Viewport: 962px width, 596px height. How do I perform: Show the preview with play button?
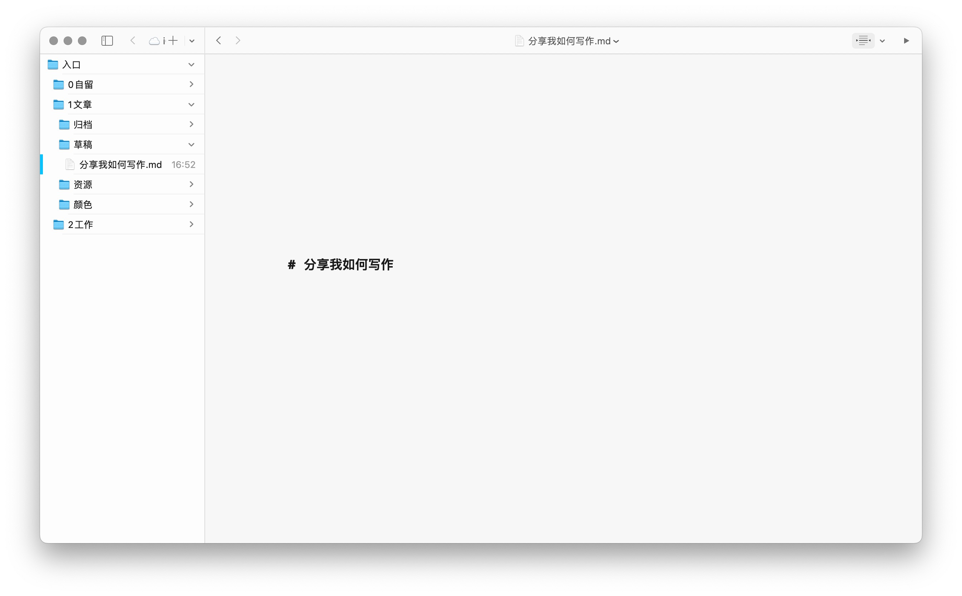pos(907,41)
